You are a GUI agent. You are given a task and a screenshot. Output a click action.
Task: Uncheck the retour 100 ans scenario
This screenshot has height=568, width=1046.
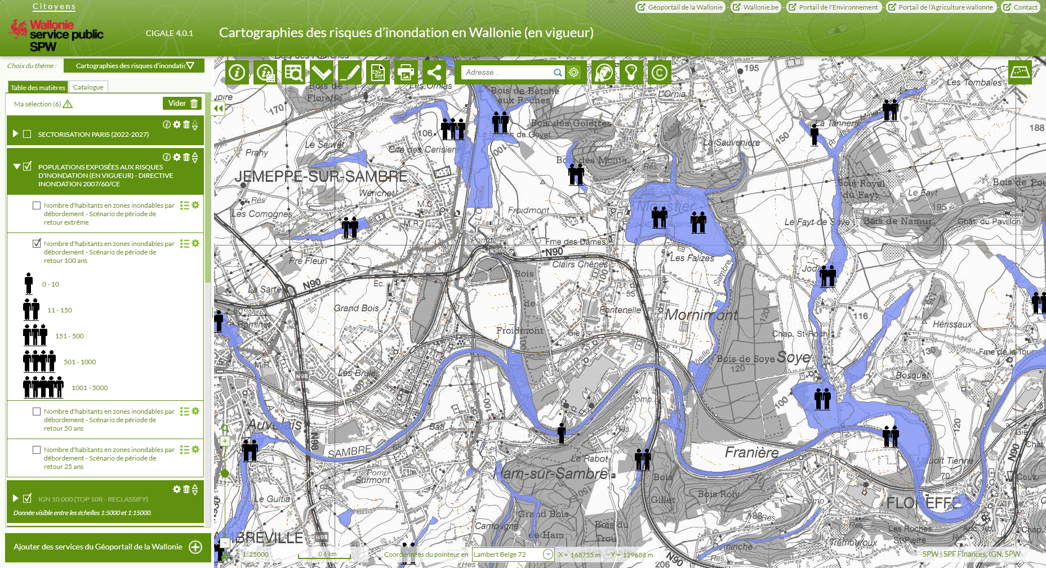click(x=37, y=243)
